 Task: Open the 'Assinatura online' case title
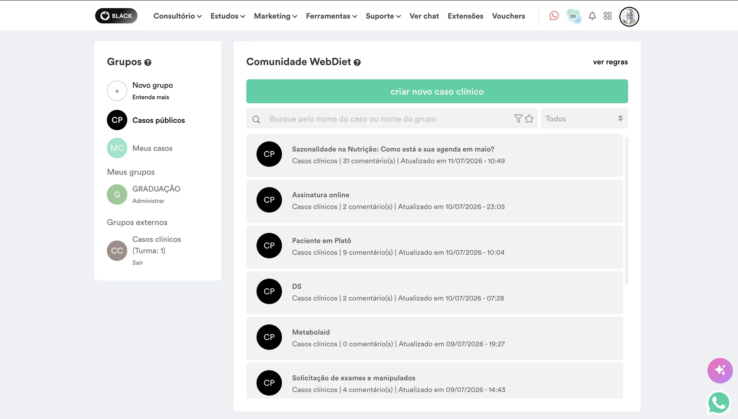(320, 195)
